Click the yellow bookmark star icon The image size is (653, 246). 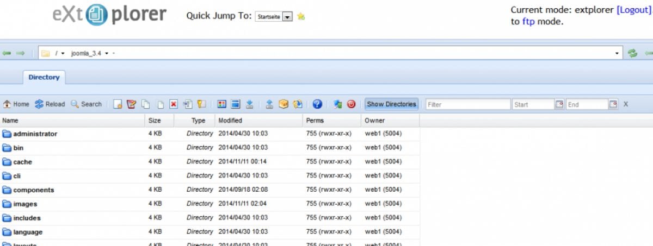(301, 16)
